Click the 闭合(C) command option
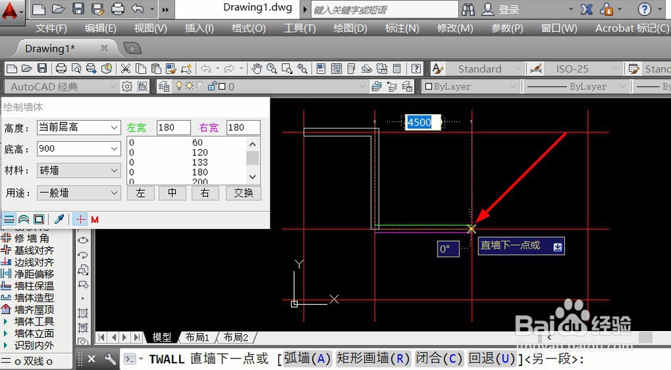This screenshot has height=370, width=671. [x=439, y=358]
